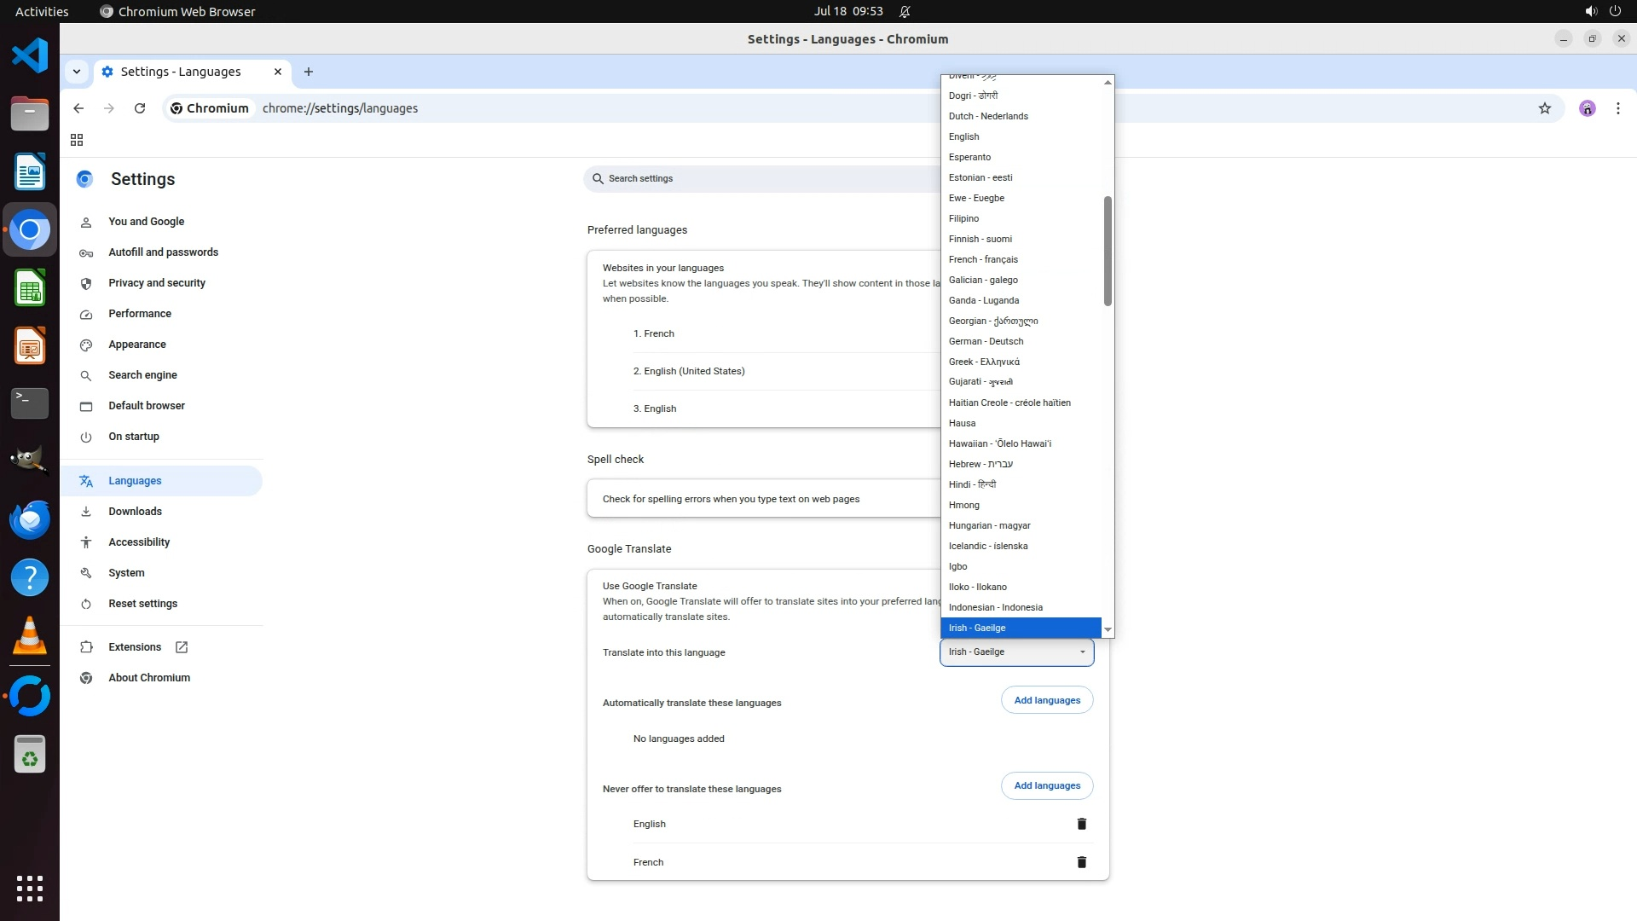Pick Finnish - suomi option

(980, 239)
